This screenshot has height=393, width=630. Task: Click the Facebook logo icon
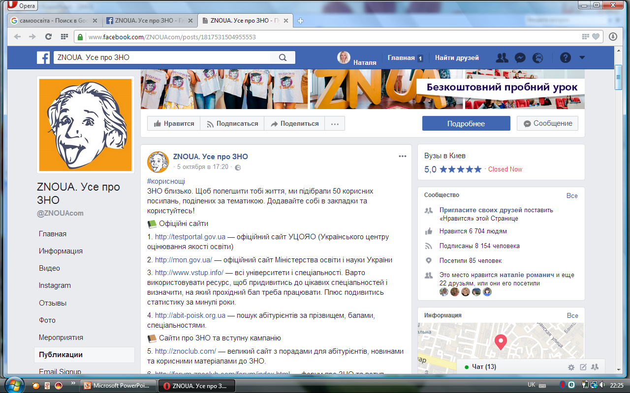pos(43,57)
